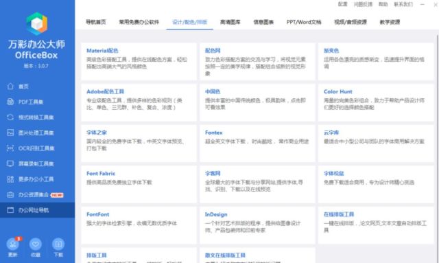Screen dimensions: 439x263
Task: Open the PPT/Word文档 tab
Action: coord(304,22)
